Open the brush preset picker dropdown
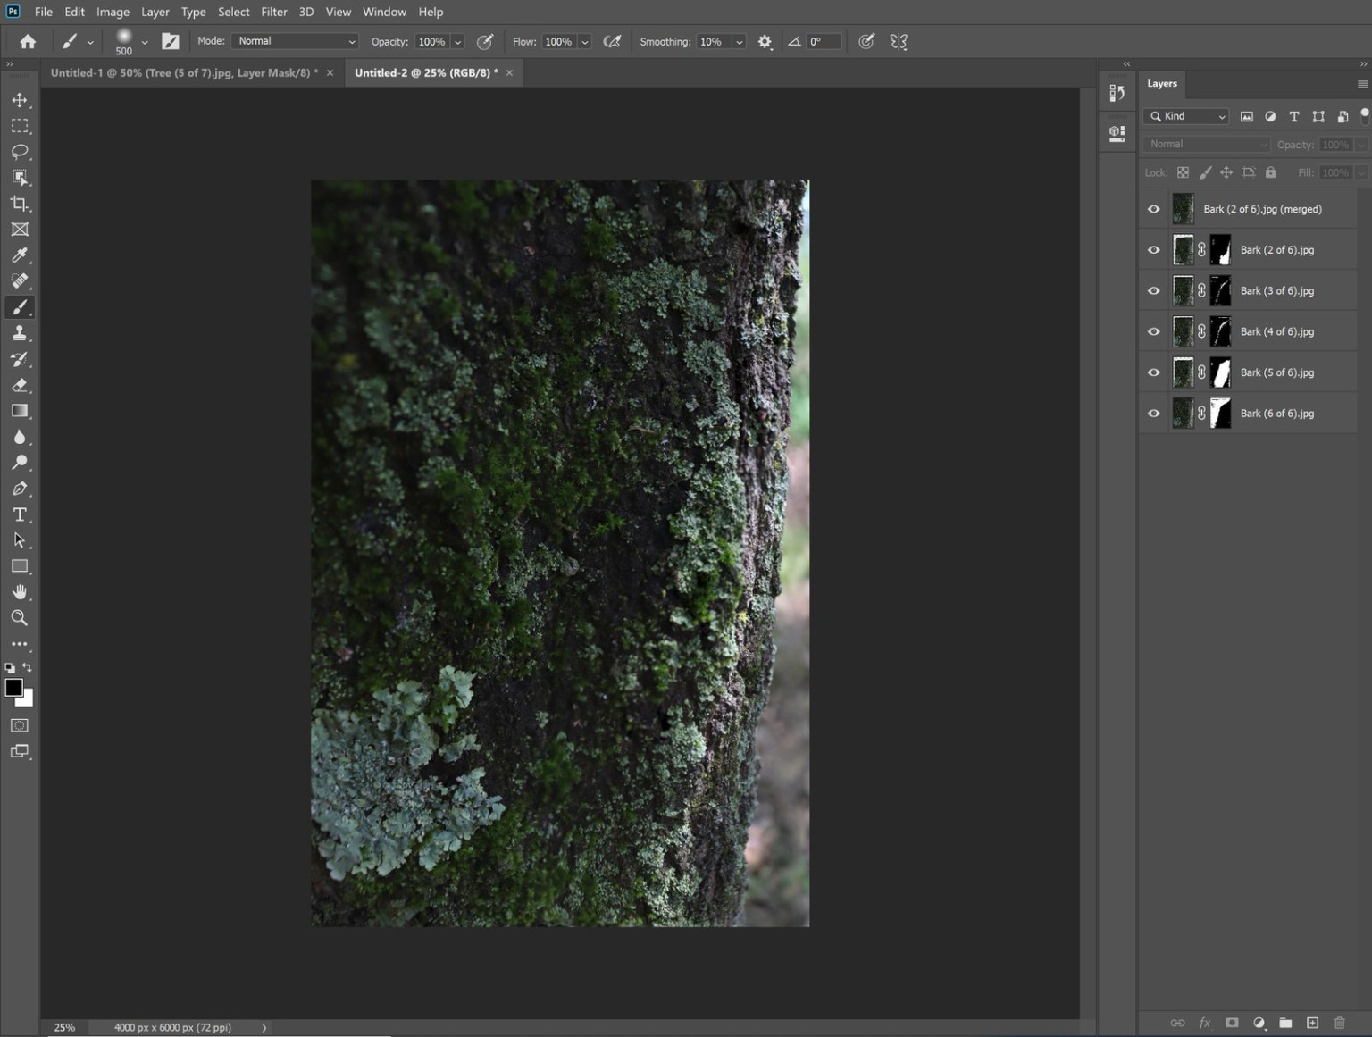 tap(145, 41)
